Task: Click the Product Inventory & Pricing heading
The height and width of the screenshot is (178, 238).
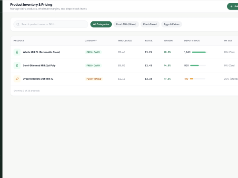Action: click(x=31, y=5)
